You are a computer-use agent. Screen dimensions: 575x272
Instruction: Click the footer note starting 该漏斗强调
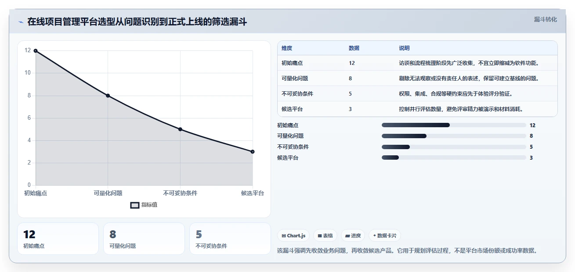(407, 251)
